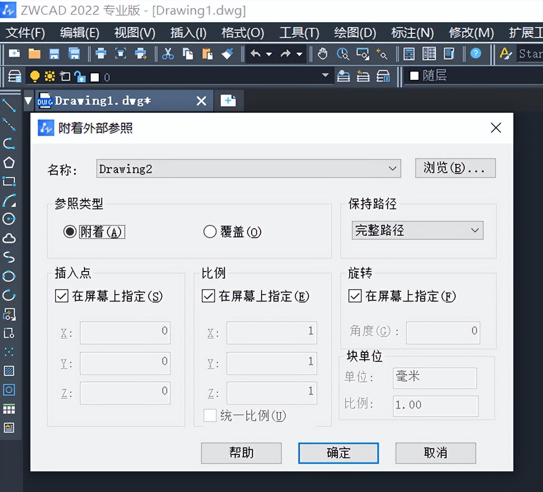Click the Redo arrow
The image size is (543, 492).
click(x=286, y=53)
